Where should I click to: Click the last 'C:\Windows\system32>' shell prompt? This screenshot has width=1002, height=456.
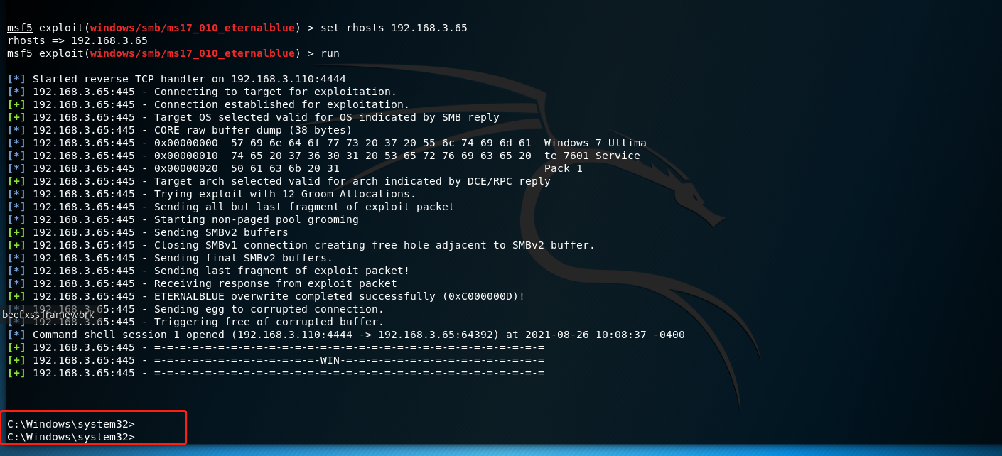[71, 437]
